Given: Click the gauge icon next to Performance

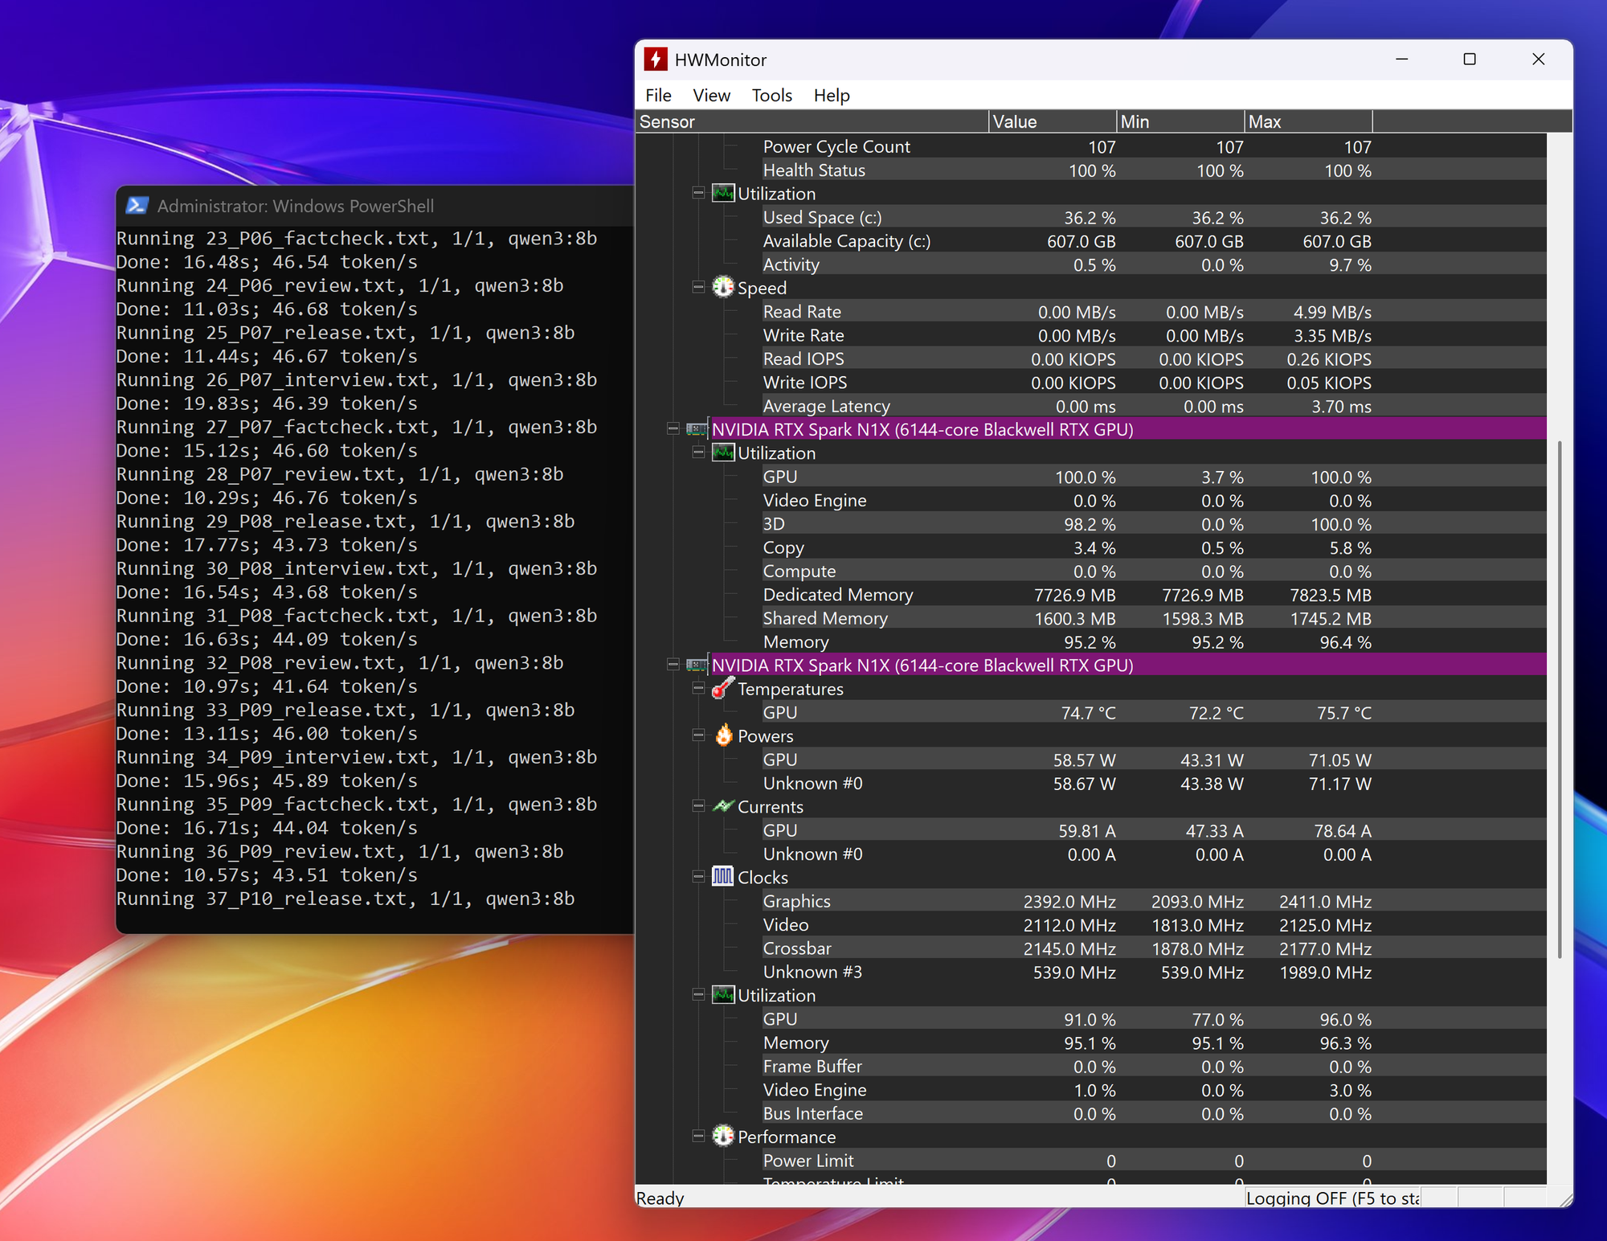Looking at the screenshot, I should click(723, 1137).
